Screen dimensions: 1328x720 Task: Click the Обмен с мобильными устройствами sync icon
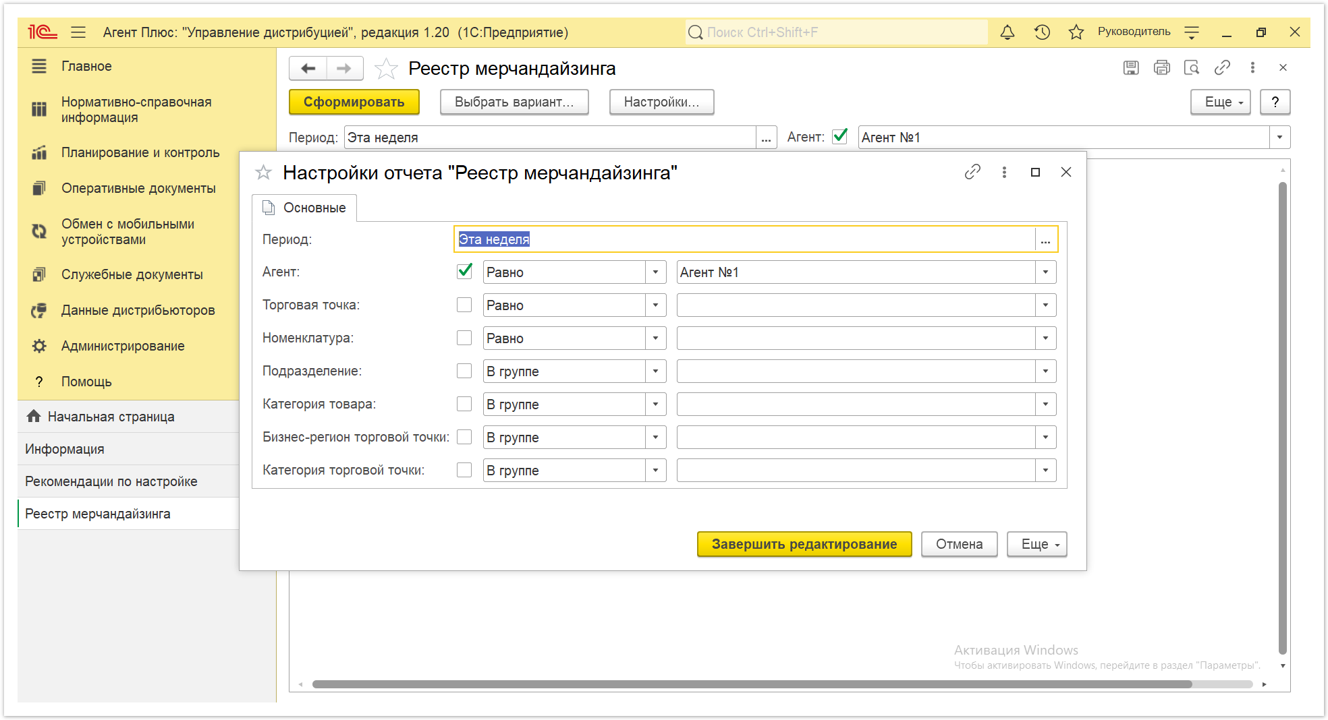click(39, 231)
